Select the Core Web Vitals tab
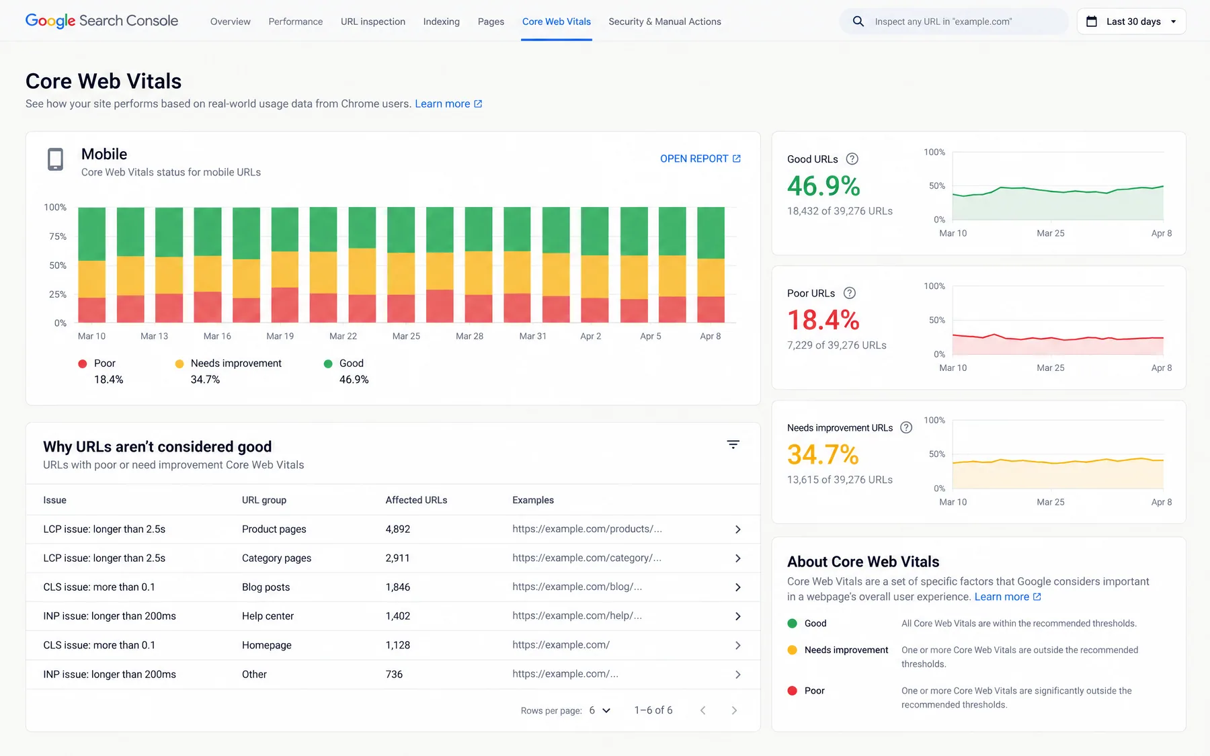The width and height of the screenshot is (1210, 756). pos(557,22)
